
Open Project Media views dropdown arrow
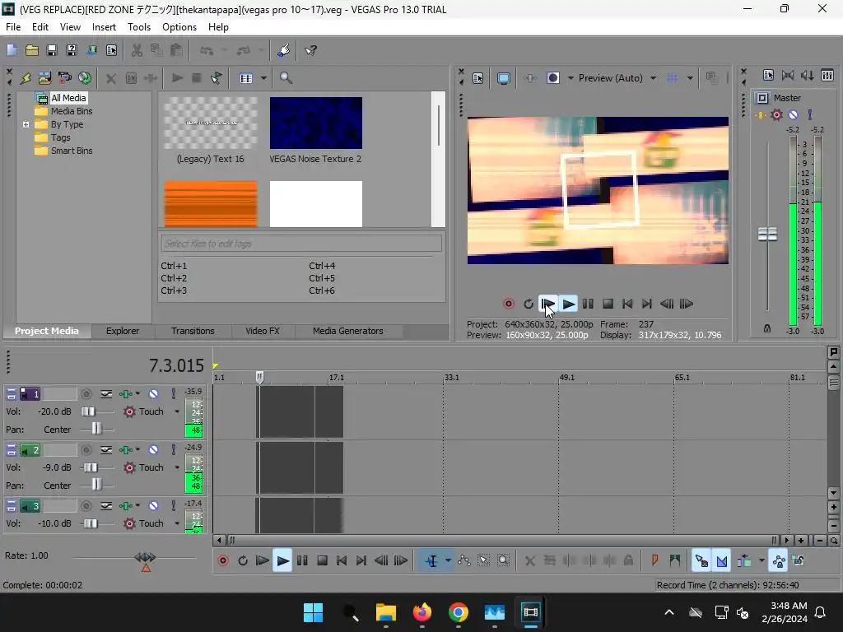pos(263,78)
